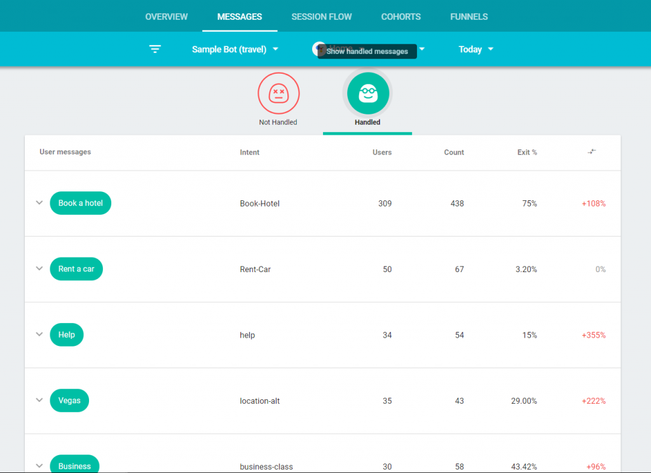This screenshot has height=473, width=651.
Task: Click the compare arrows column icon
Action: 592,151
